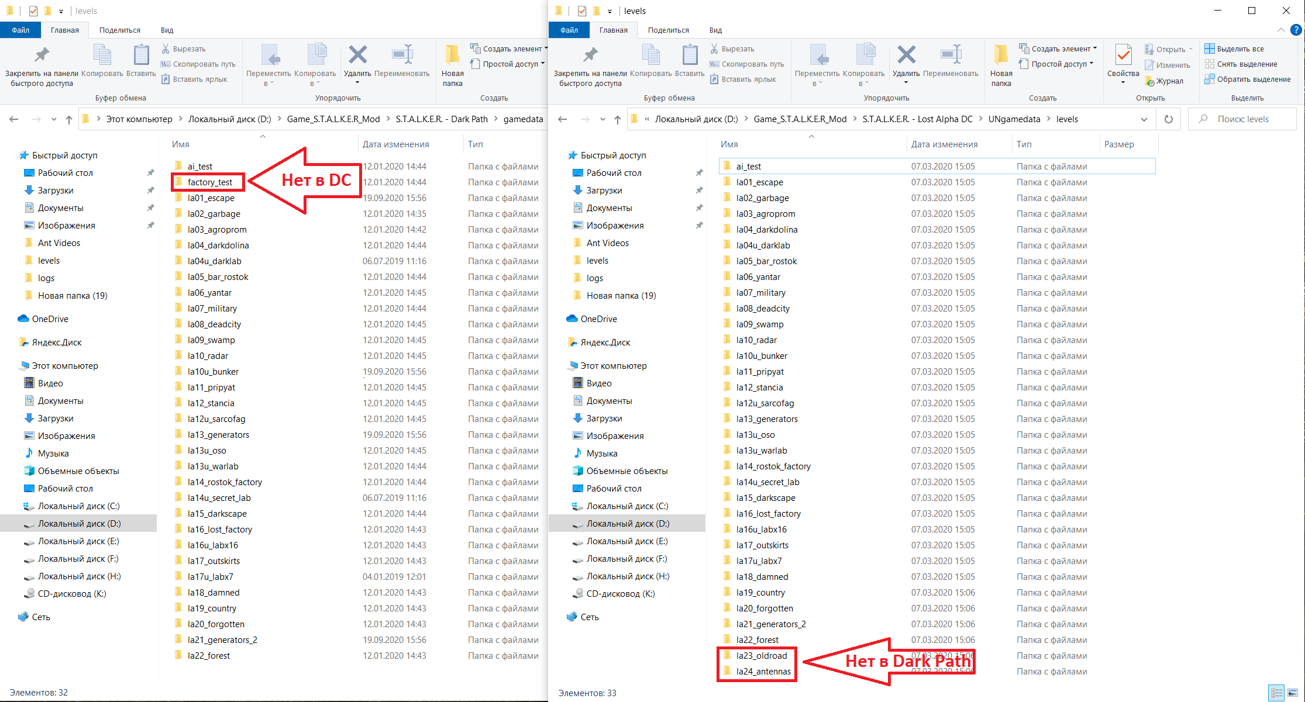Viewport: 1305px width, 702px height.
Task: Click History (Журнал) in right window
Action: [1164, 81]
